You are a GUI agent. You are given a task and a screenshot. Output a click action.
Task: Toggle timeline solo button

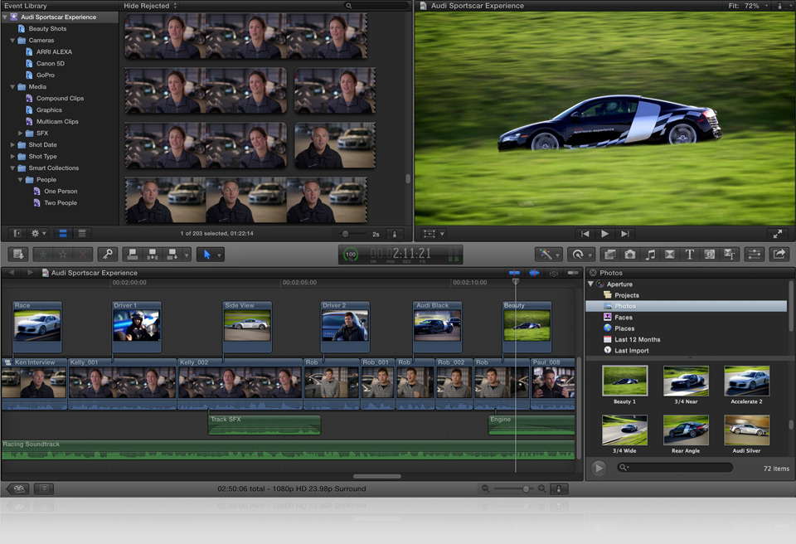(554, 273)
